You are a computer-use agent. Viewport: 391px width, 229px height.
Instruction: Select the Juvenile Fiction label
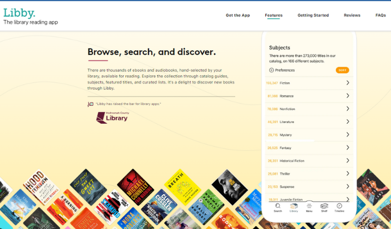tap(291, 200)
